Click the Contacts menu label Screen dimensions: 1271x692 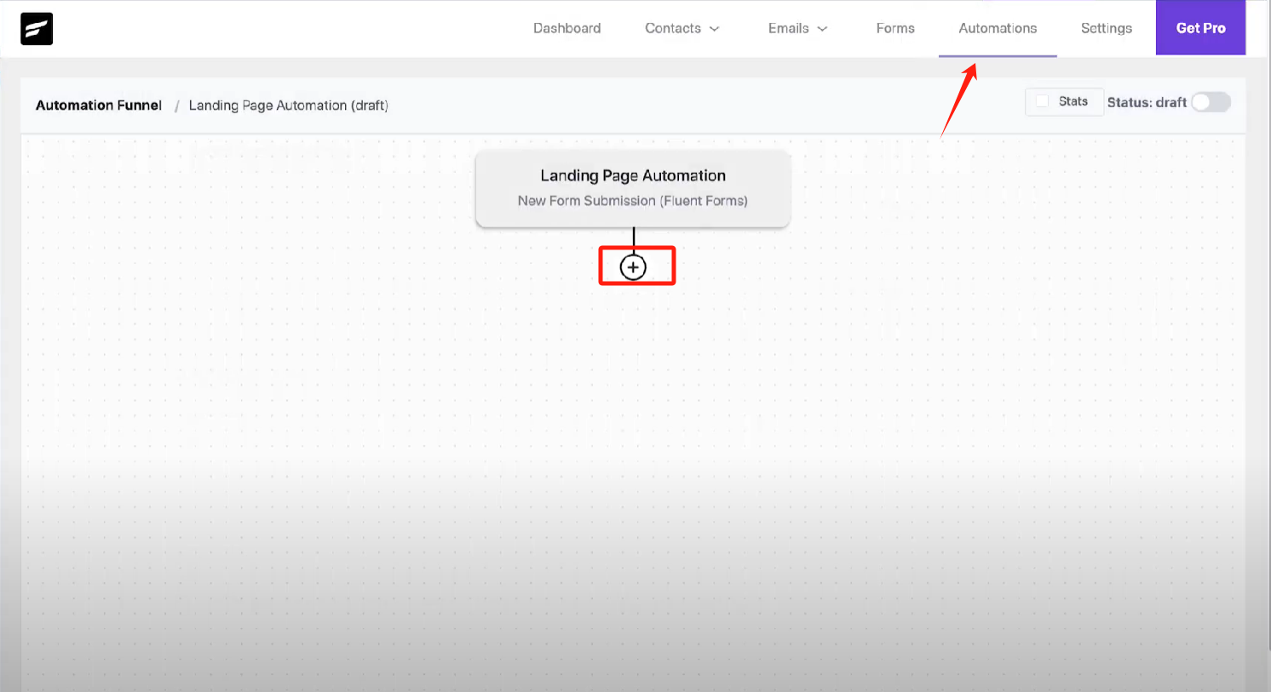[672, 28]
